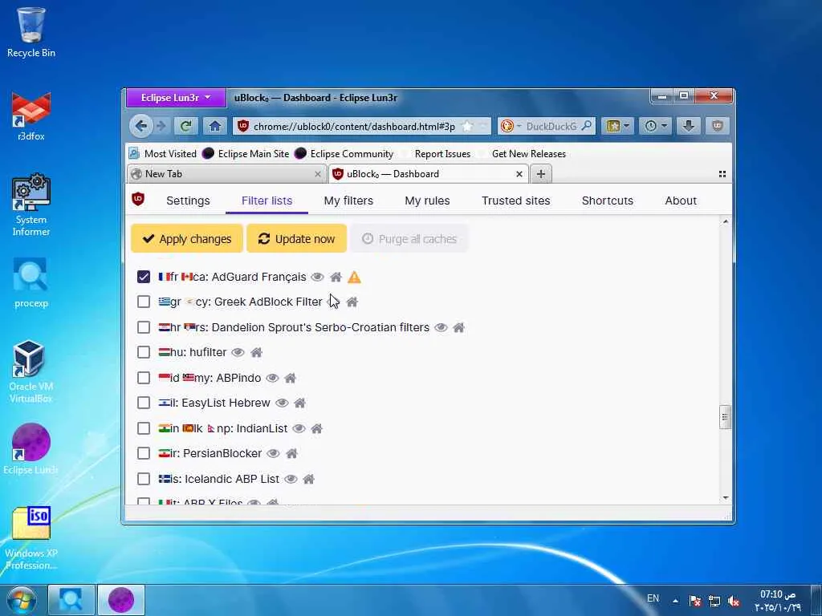Switch to the Trusted sites tab
Screen dimensions: 822x616
coord(516,201)
